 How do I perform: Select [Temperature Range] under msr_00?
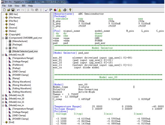(x=23, y=58)
